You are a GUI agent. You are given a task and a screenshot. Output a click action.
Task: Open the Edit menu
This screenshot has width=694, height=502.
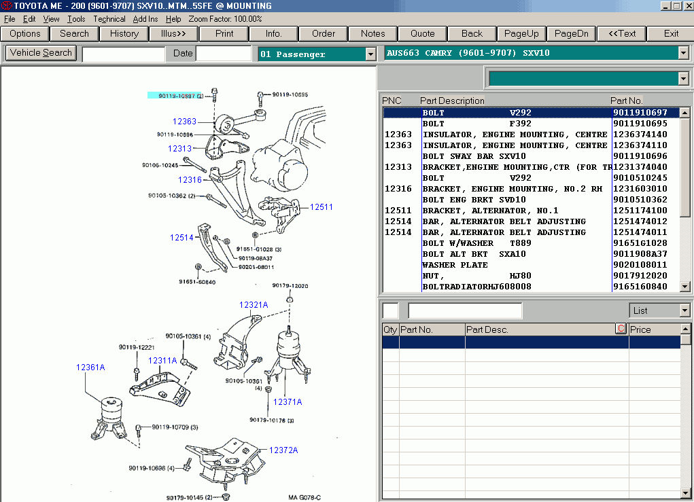pos(29,19)
